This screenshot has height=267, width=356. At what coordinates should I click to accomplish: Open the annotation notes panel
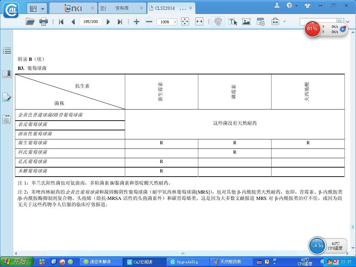(7, 97)
